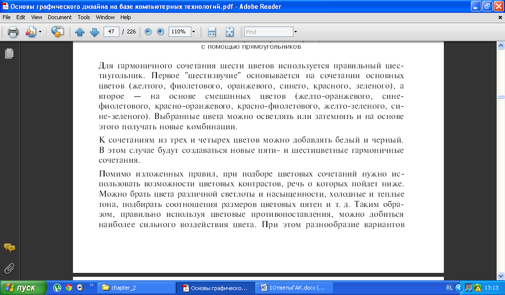Click the paragraph beginning 'Для гармоничного'
Image resolution: width=505 pixels, height=295 pixels.
click(251, 96)
